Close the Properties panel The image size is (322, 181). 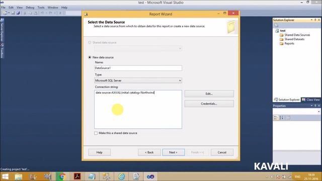tap(319, 106)
